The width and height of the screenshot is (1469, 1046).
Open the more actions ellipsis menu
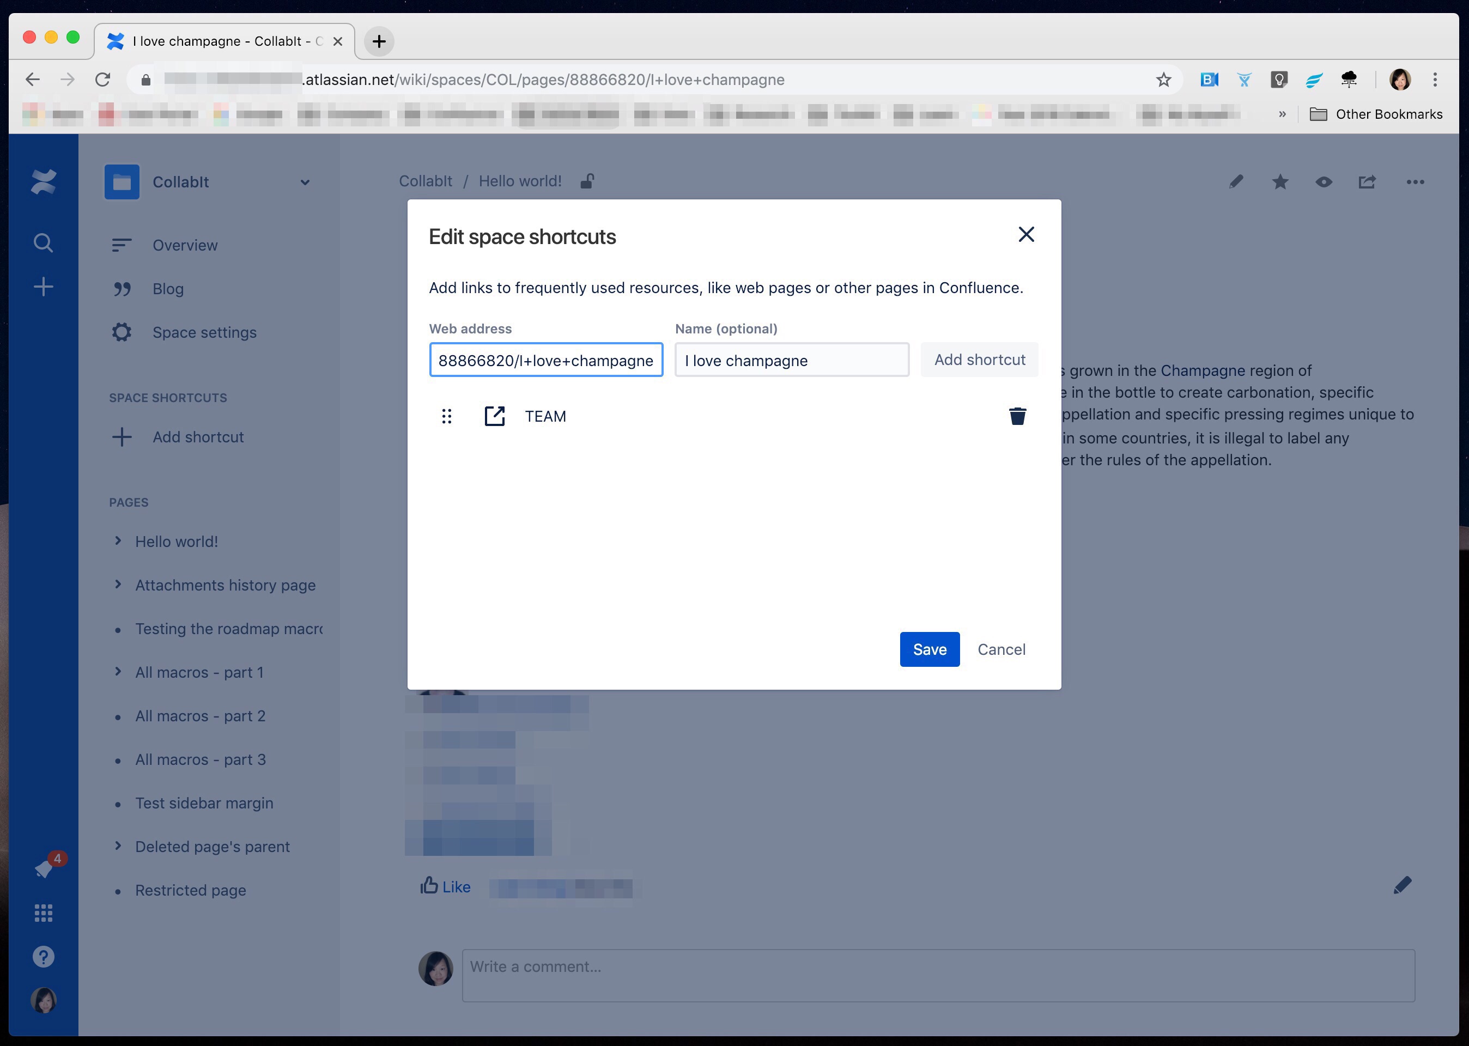pos(1415,181)
